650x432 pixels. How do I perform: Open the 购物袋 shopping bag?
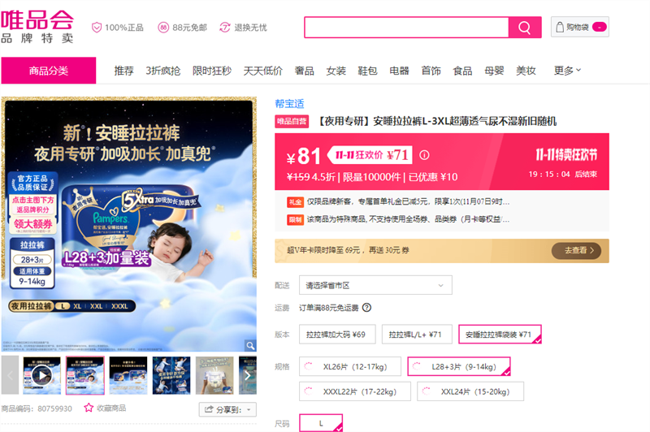tap(579, 28)
